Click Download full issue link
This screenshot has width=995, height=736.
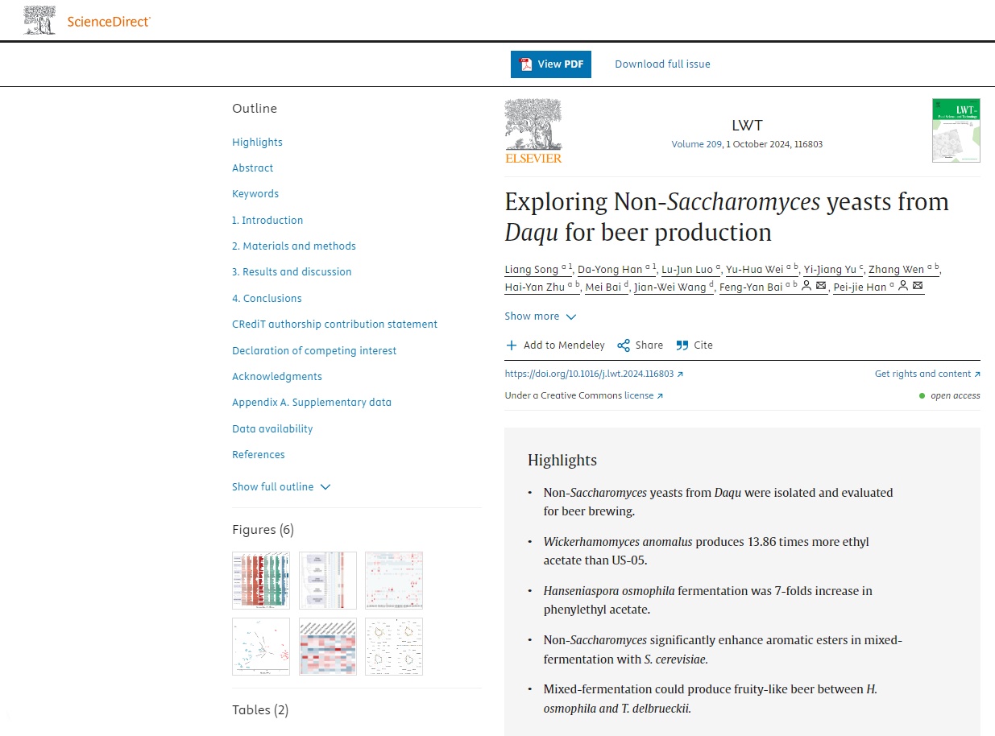point(662,64)
